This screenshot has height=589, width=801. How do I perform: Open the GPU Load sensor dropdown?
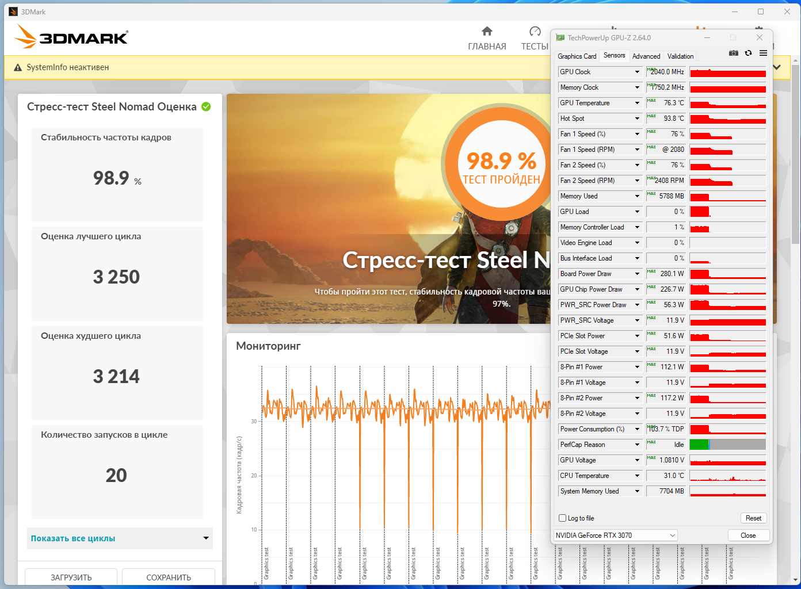(x=638, y=212)
